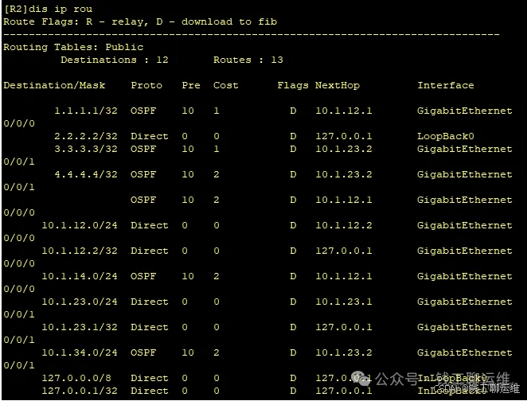
Task: Click cost 2 in 10.1.34.0/24 row
Action: [216, 352]
